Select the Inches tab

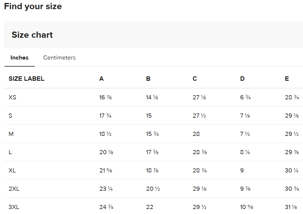pos(19,58)
